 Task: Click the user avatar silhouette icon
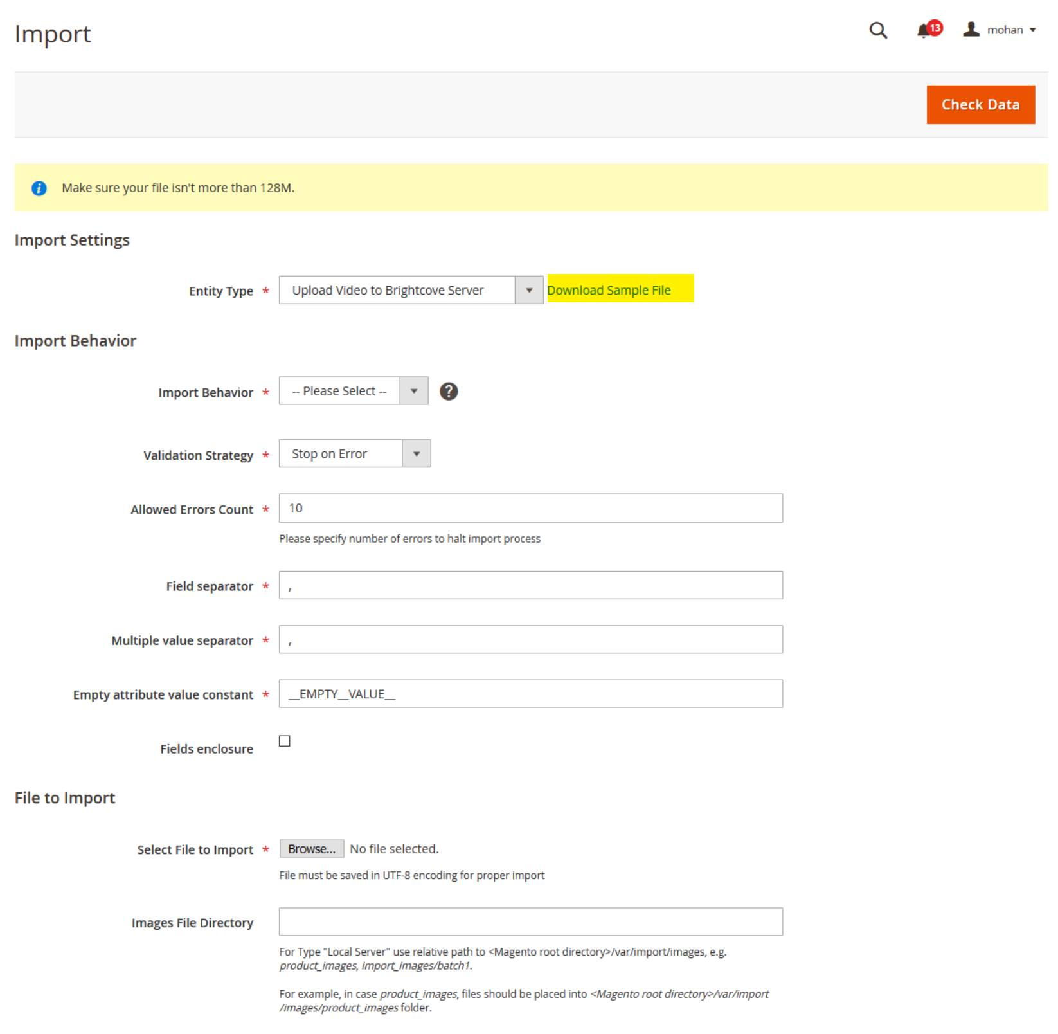click(x=971, y=29)
